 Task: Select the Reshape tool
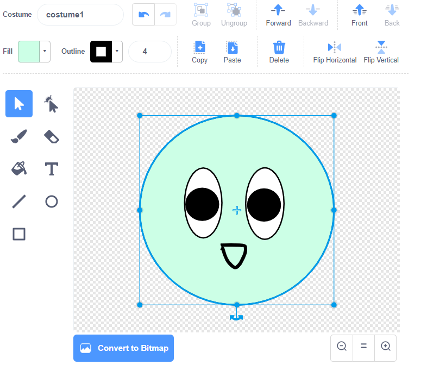[51, 104]
